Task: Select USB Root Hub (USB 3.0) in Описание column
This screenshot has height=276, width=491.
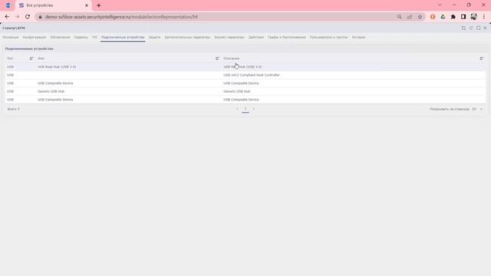Action: [x=242, y=67]
